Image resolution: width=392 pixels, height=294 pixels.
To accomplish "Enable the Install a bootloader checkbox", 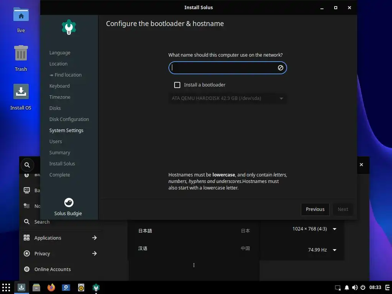I will coord(177,85).
